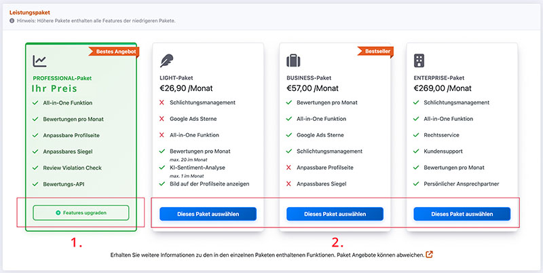Open the external link icon after 'abweichen'
This screenshot has height=273, width=543.
pyautogui.click(x=429, y=255)
